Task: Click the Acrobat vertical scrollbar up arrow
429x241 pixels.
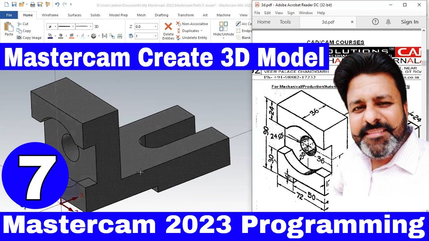Action: pyautogui.click(x=424, y=30)
